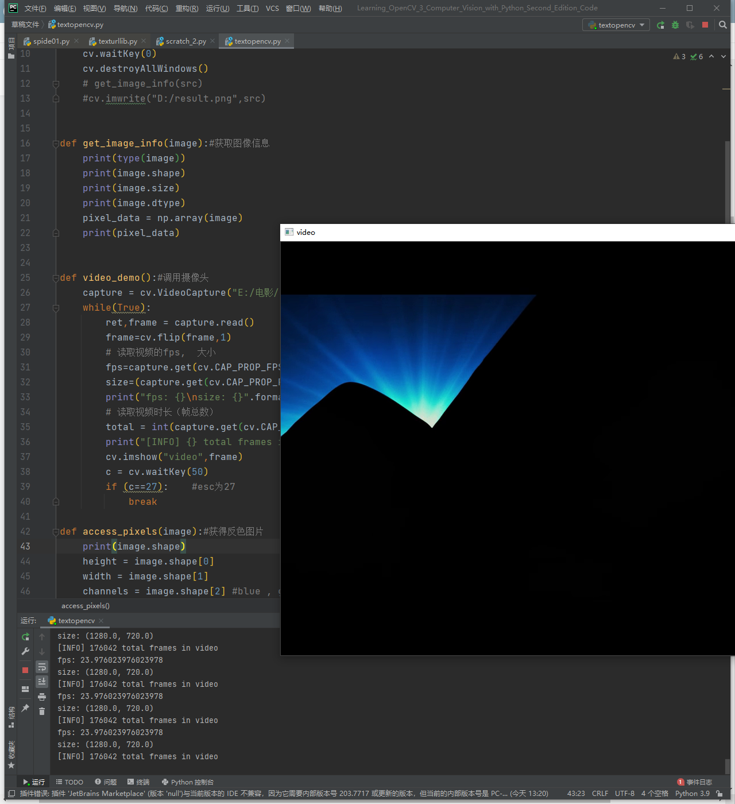Click access_pixels() breadcrumb below editor
Screen dimensions: 735x804
[x=86, y=606]
